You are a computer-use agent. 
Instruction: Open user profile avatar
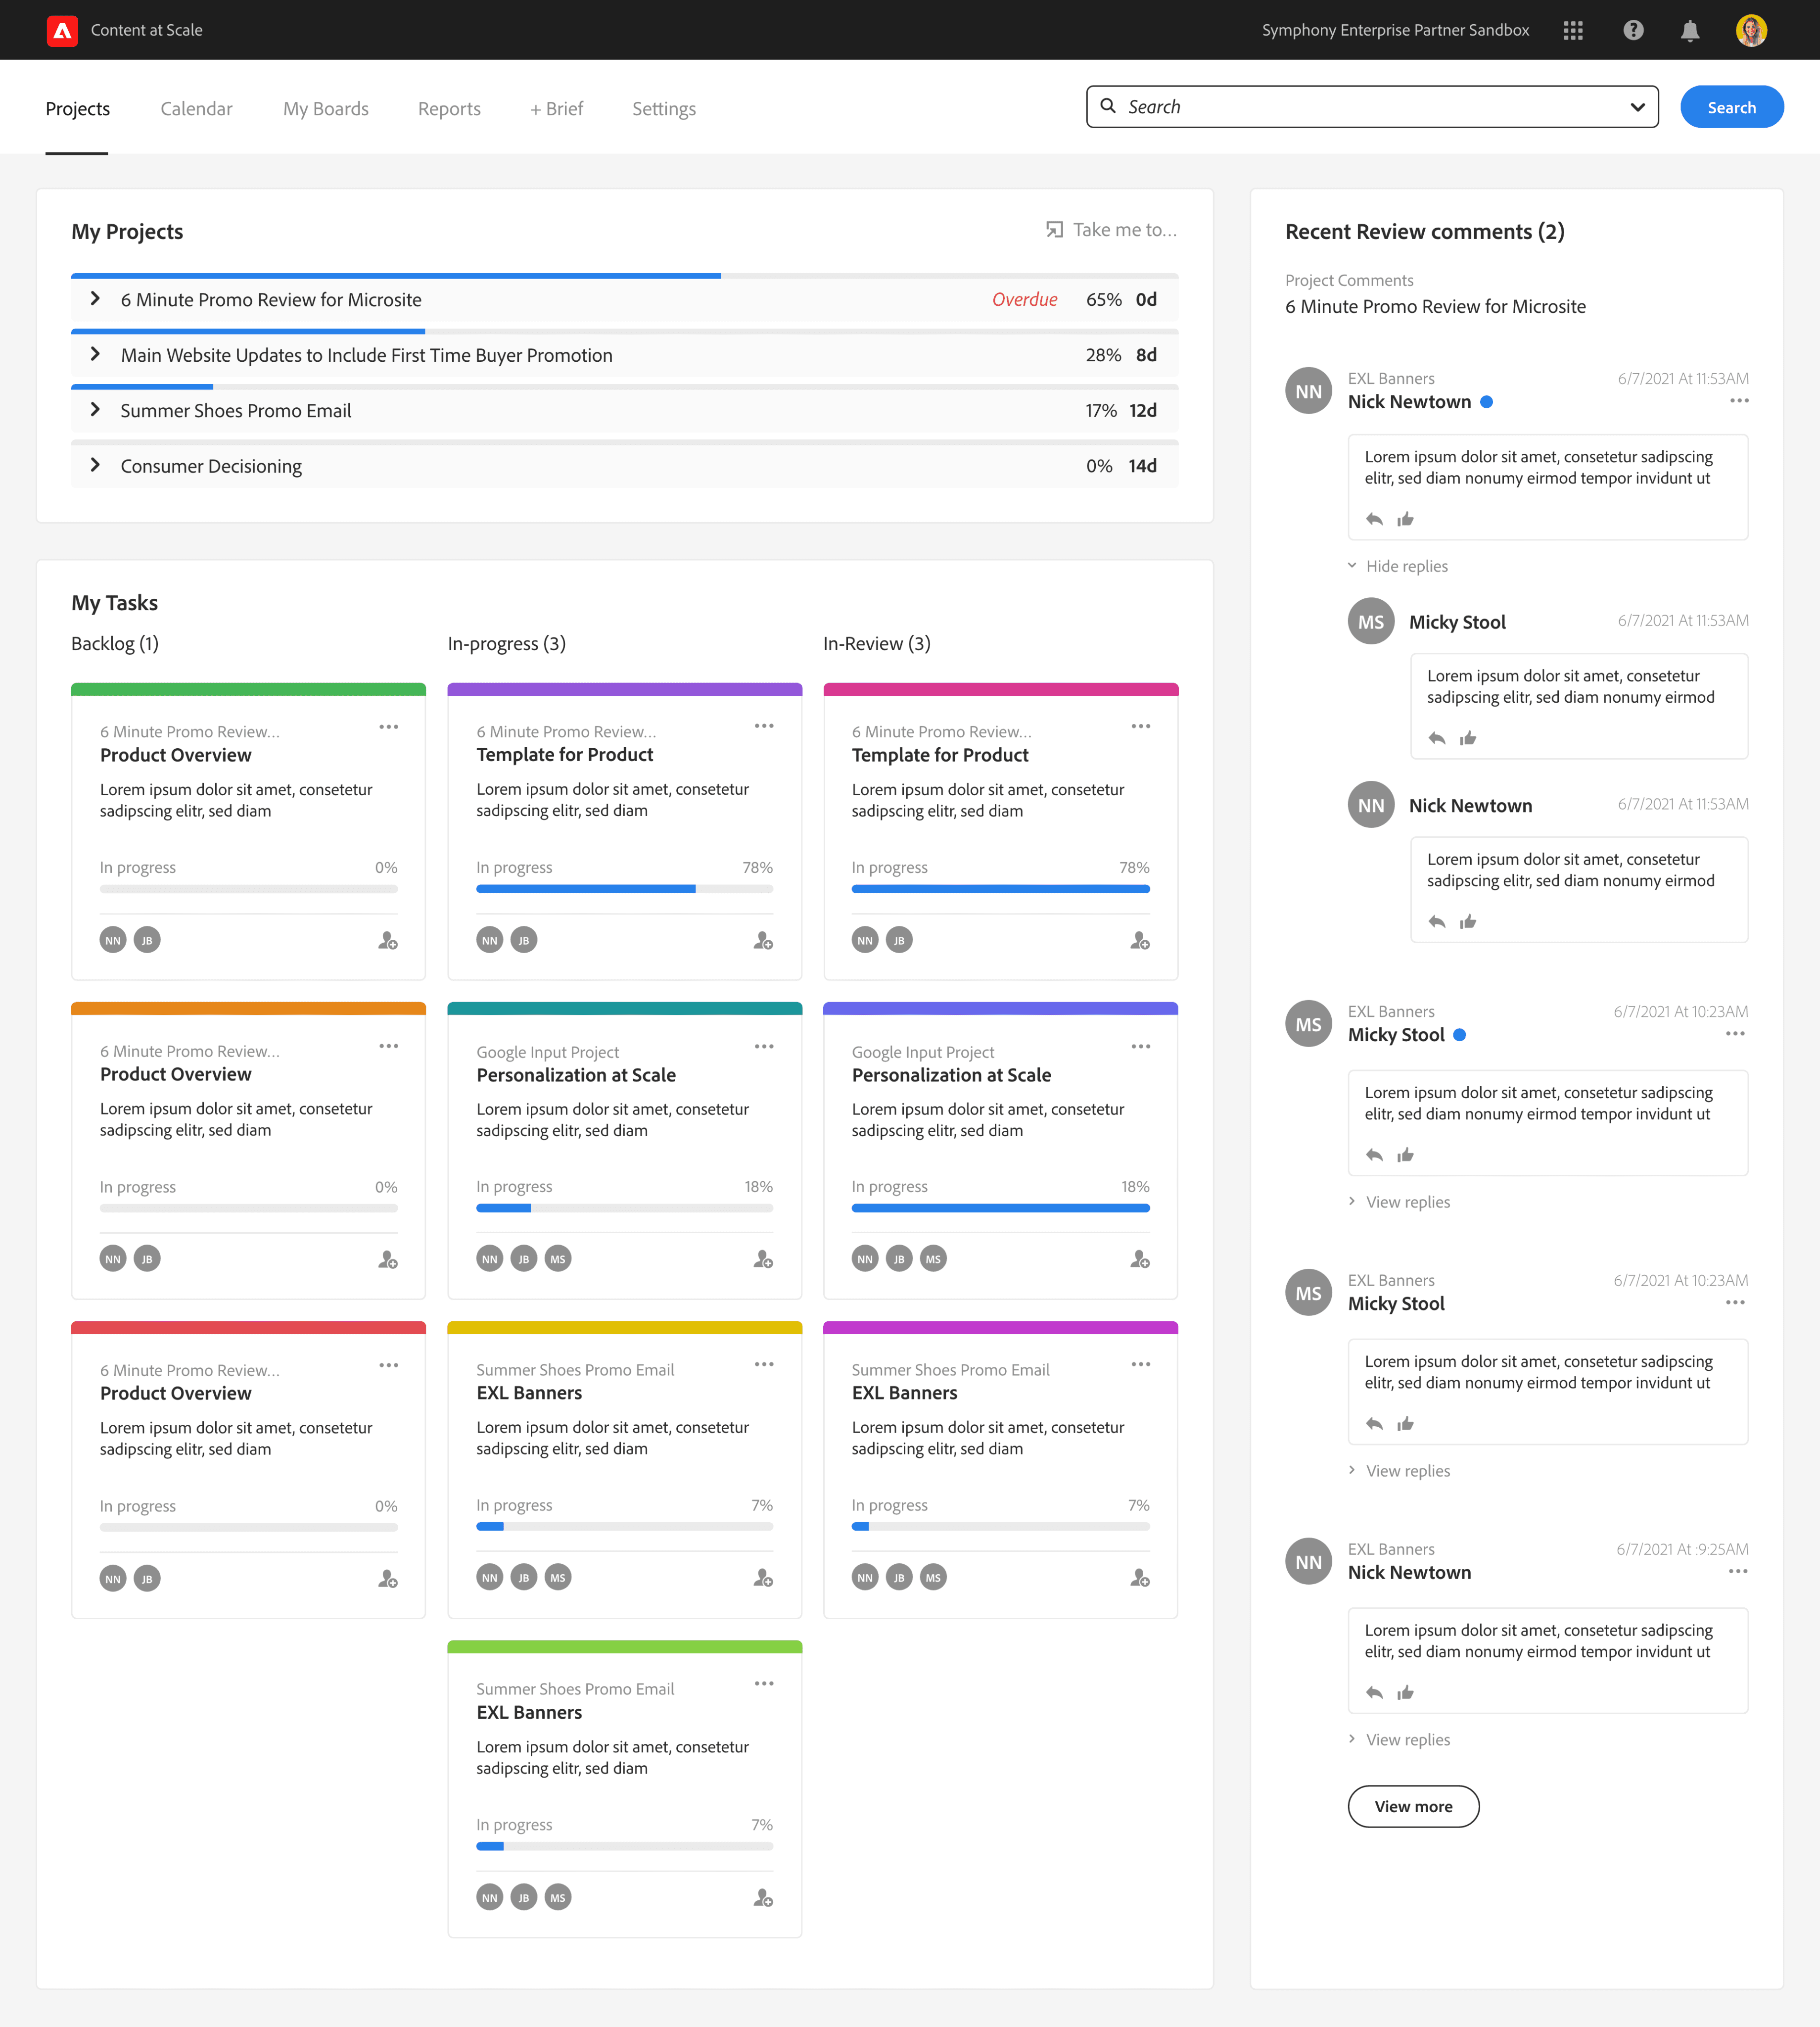tap(1751, 30)
